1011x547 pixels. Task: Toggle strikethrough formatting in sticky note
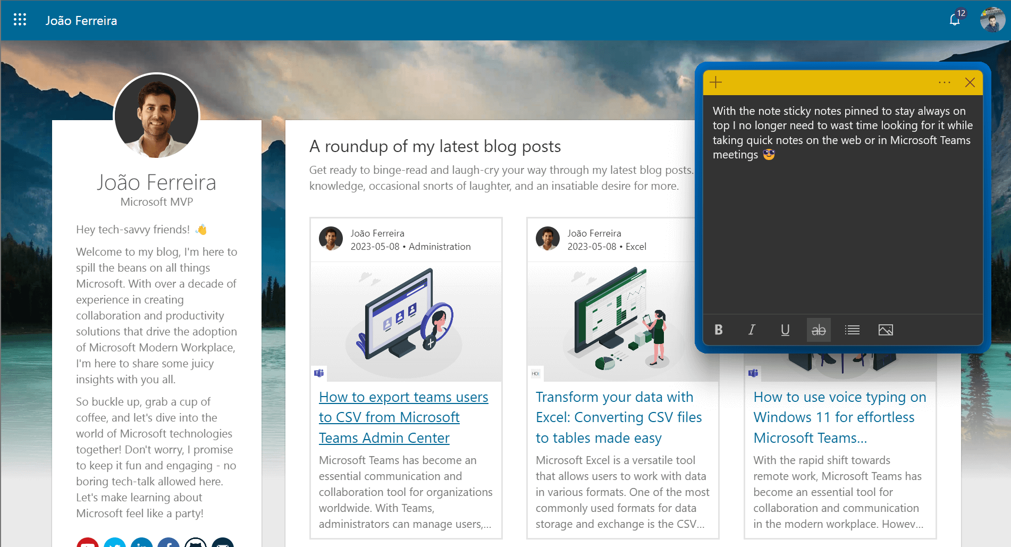coord(819,330)
